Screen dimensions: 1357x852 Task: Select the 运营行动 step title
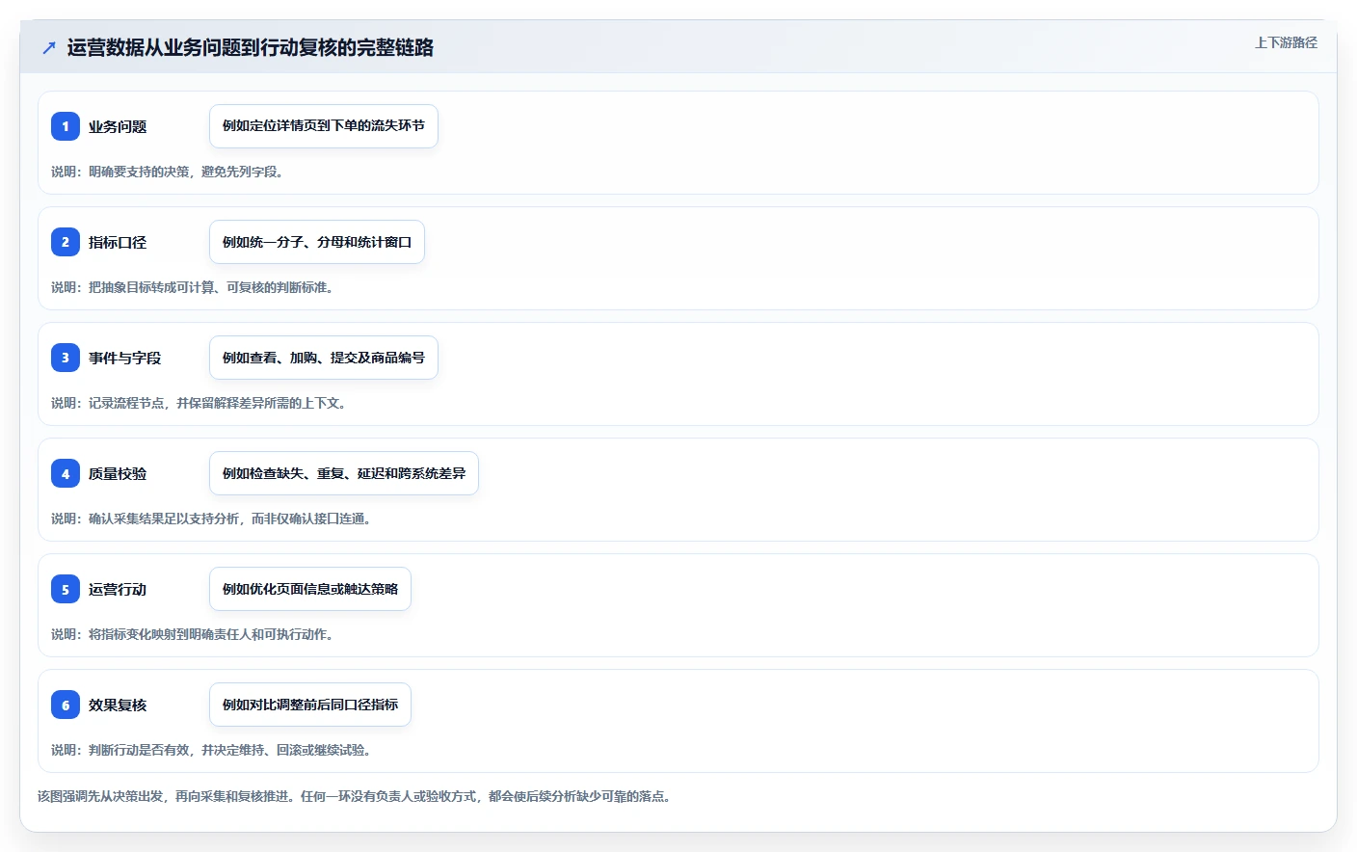[x=118, y=589]
